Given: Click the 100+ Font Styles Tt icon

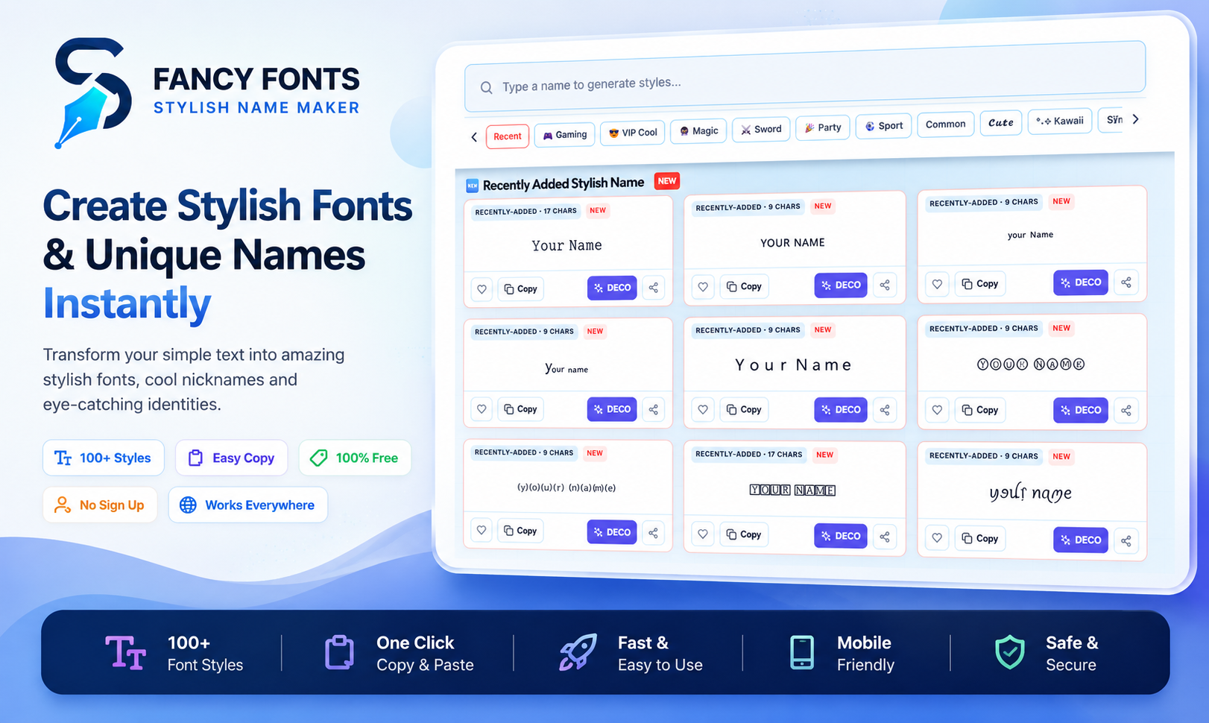Looking at the screenshot, I should (x=125, y=653).
